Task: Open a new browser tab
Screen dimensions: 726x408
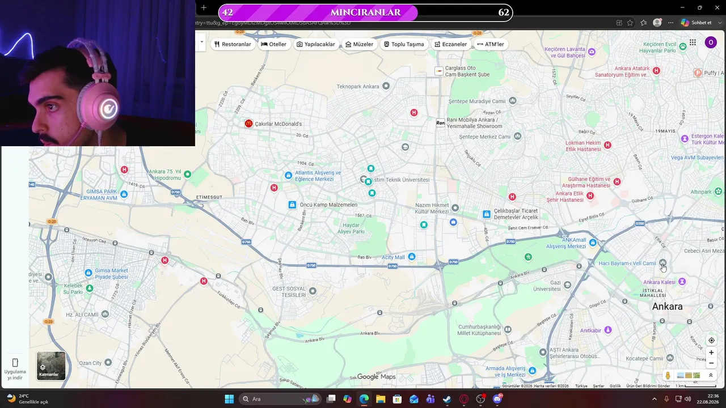Action: 204,7
